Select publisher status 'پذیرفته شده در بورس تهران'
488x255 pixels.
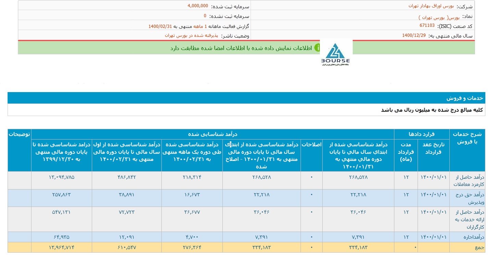[192, 36]
